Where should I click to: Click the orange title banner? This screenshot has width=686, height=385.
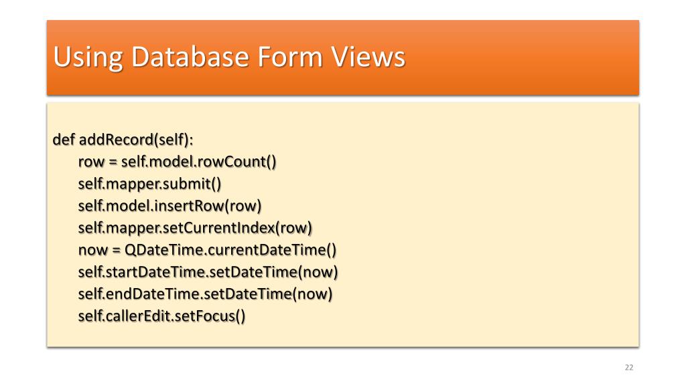pyautogui.click(x=343, y=57)
